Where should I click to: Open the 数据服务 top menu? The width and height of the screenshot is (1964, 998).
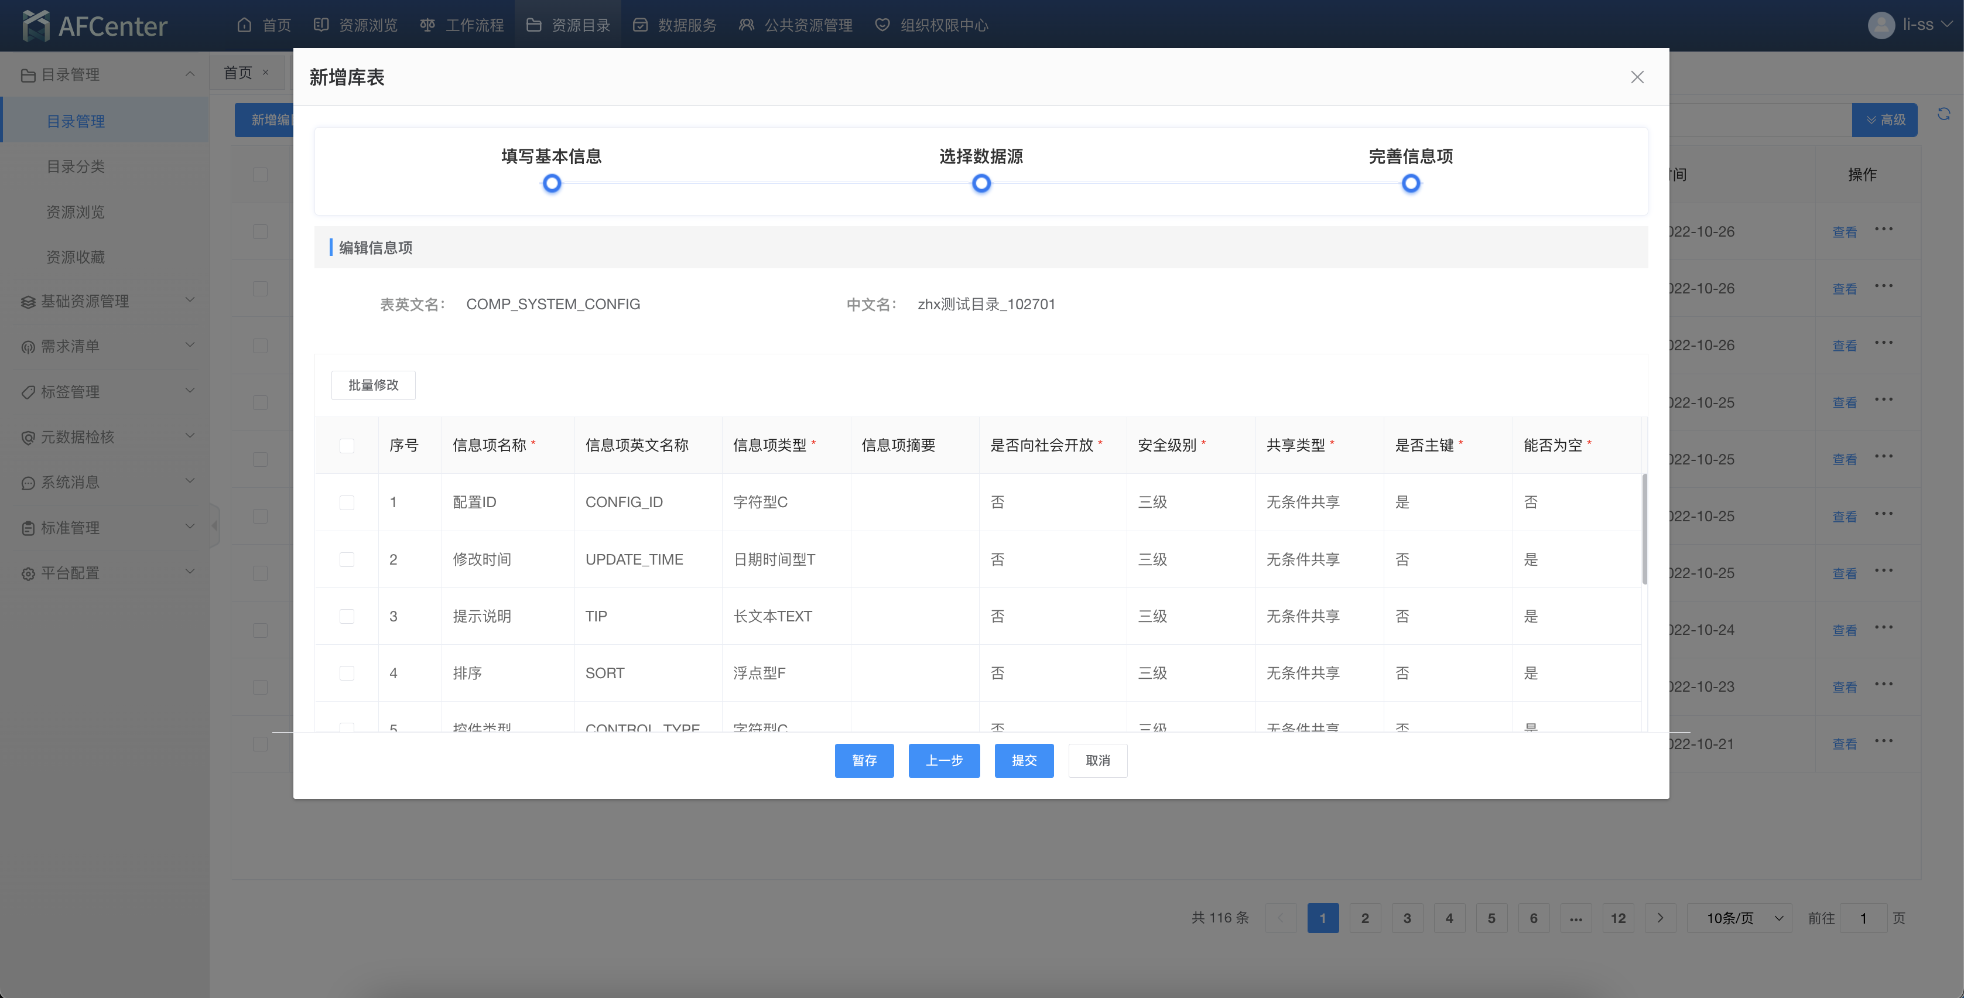point(675,25)
